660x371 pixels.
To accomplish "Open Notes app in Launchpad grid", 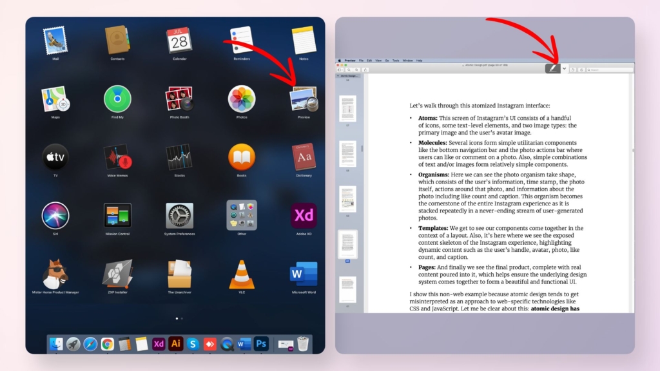I will pos(304,41).
